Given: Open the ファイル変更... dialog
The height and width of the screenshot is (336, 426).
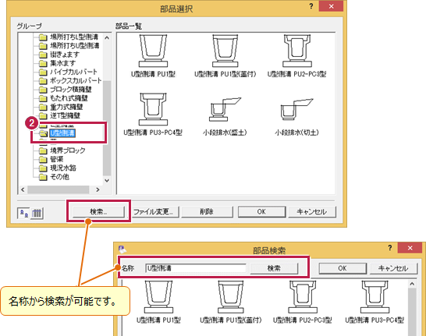Looking at the screenshot, I should [x=153, y=212].
